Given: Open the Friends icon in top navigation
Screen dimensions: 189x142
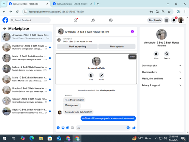Looking at the screenshot, I should pyautogui.click(x=93, y=20).
